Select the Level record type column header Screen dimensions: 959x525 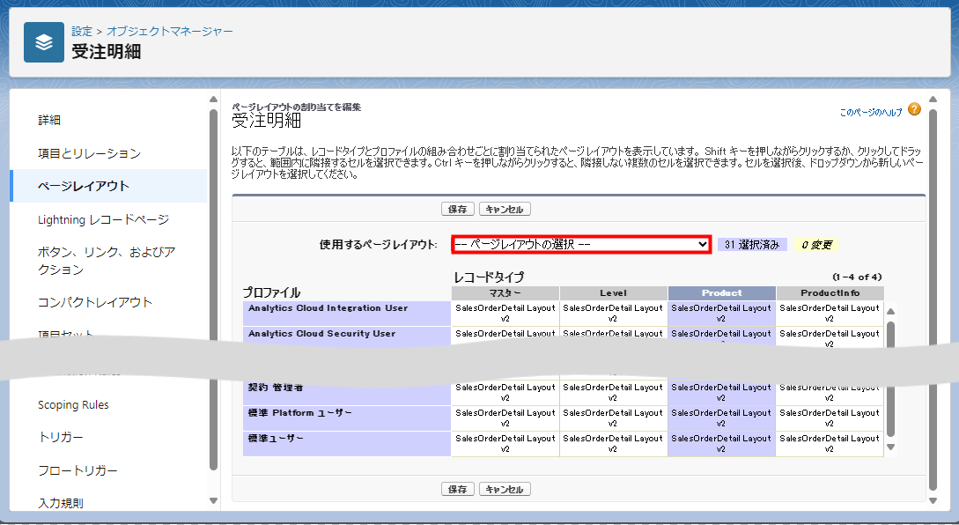[x=613, y=292]
